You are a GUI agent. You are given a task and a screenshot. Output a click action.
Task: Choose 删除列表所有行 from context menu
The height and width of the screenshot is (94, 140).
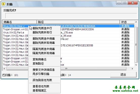[42, 32]
